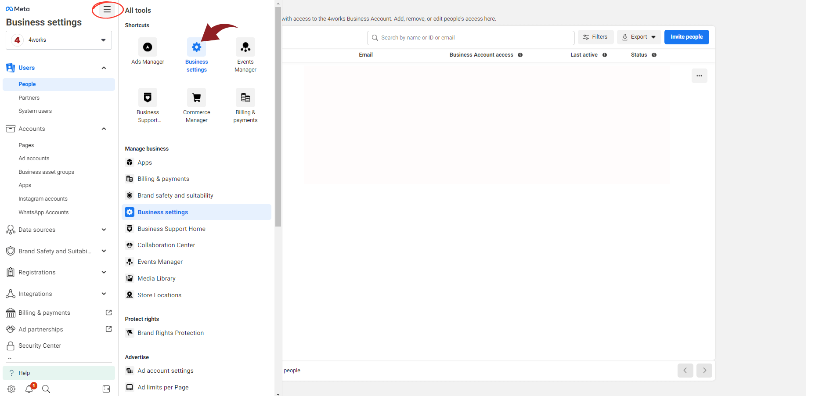Open Business Support Home tool
This screenshot has height=396, width=826.
click(196, 229)
